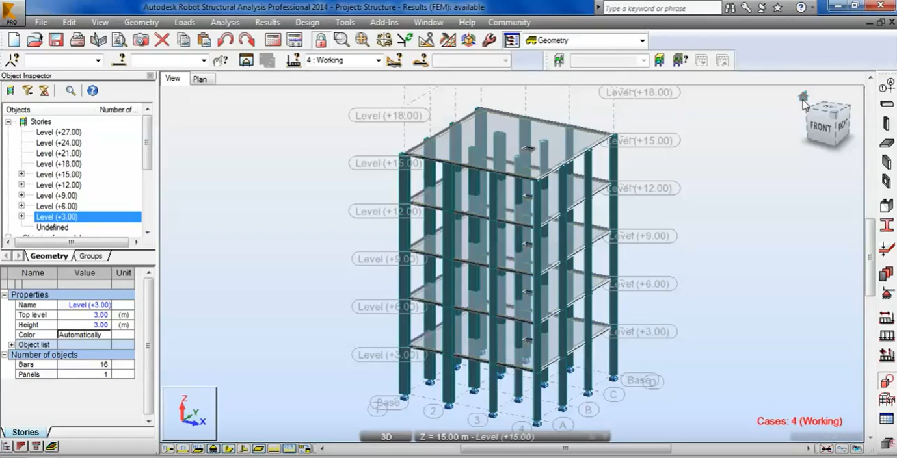
Task: Open the calculator icon for running calculations
Action: point(273,40)
